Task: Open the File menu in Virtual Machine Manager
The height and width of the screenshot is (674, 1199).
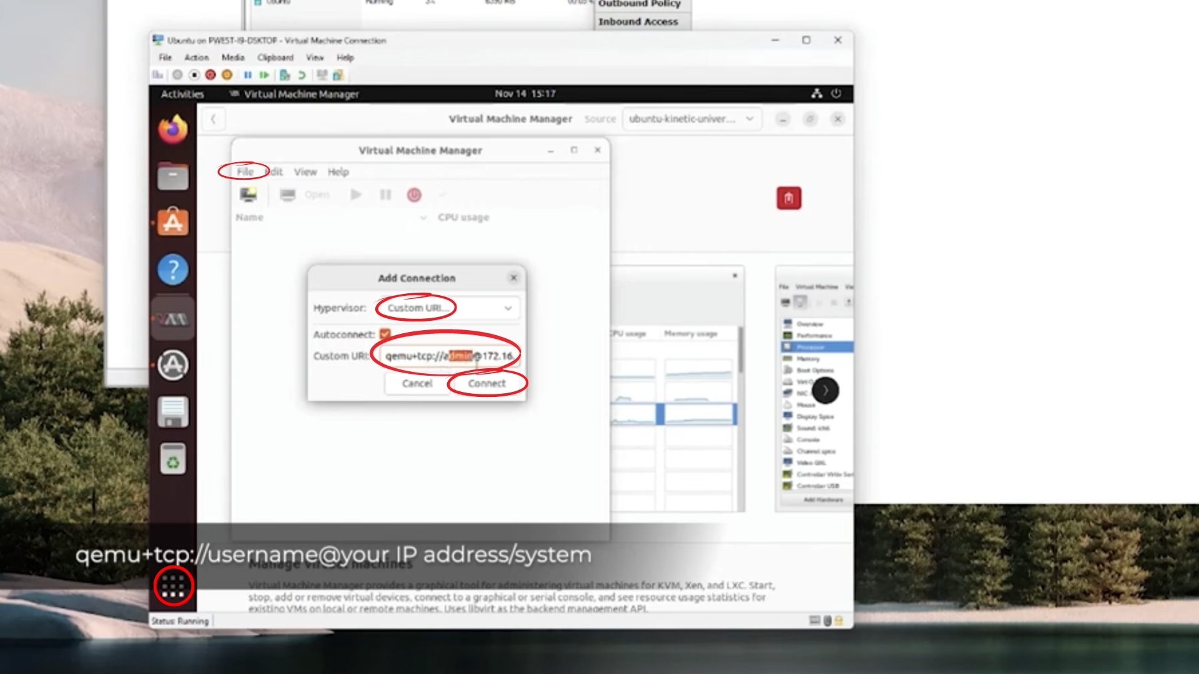Action: pos(245,172)
